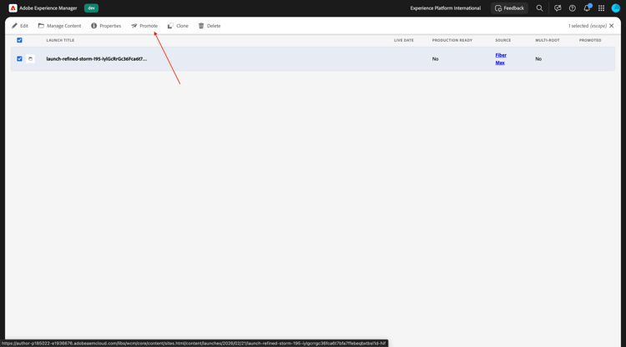Clear selection with the X icon
Screen dimensions: 626x347
pyautogui.click(x=612, y=26)
